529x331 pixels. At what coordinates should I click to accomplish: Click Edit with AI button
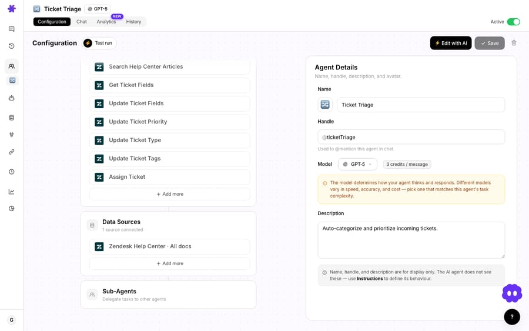click(451, 43)
